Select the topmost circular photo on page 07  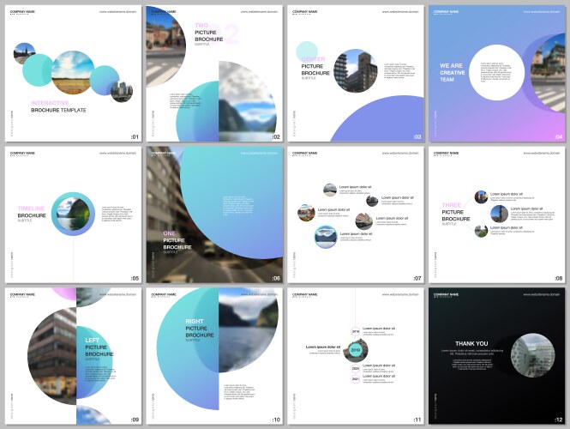point(330,189)
